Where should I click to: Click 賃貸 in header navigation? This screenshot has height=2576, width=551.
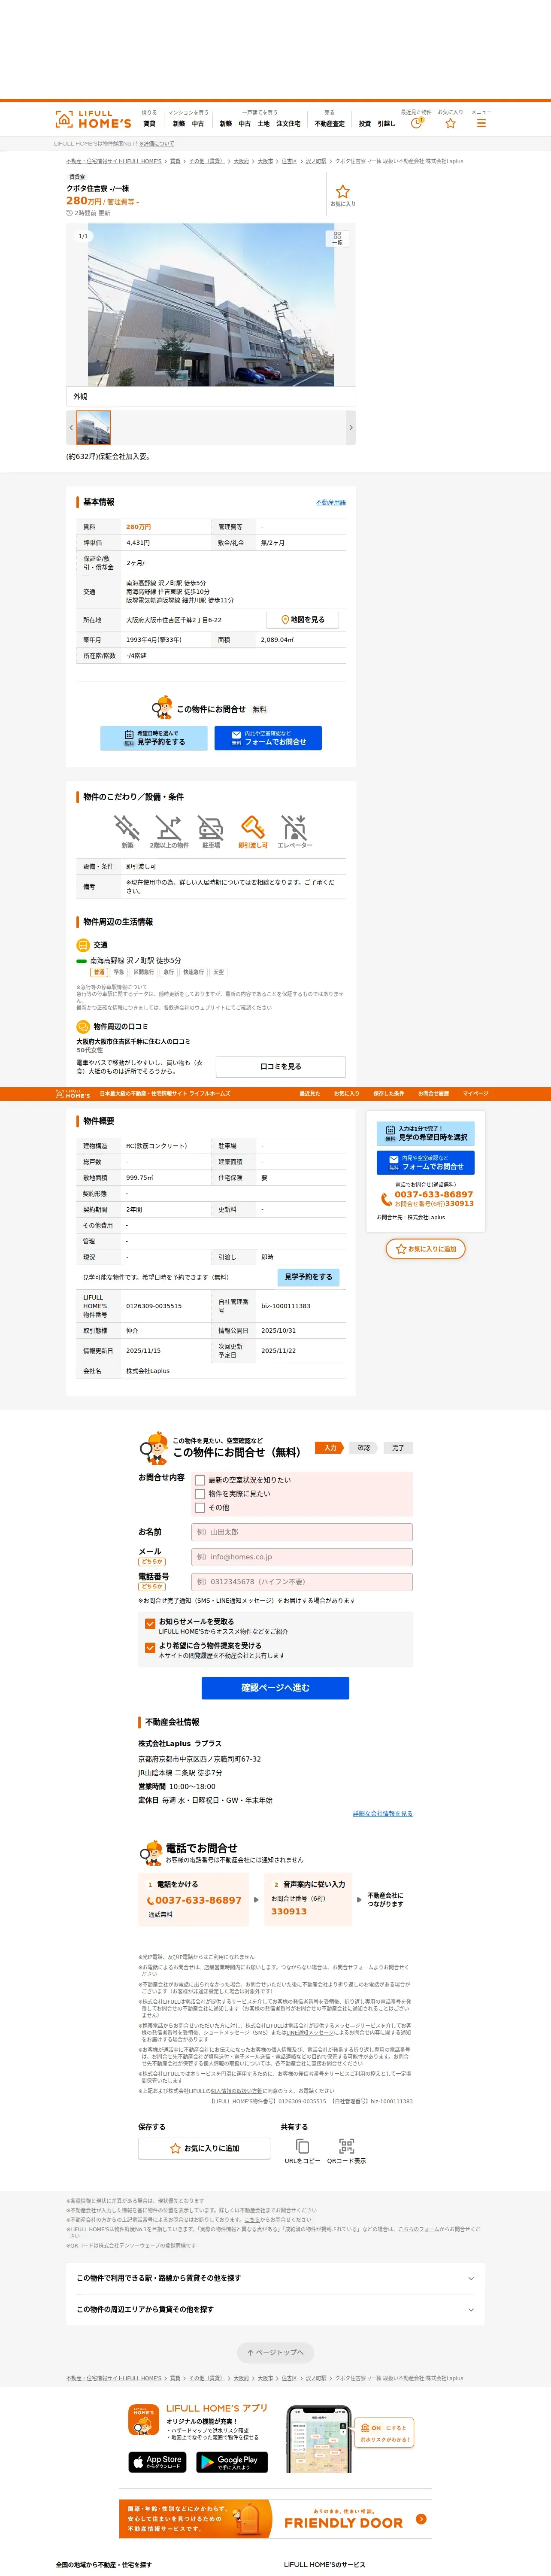tap(149, 124)
